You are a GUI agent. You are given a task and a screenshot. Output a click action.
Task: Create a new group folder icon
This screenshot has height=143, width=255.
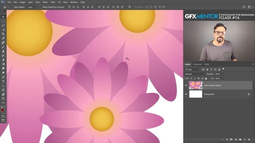coord(240,139)
